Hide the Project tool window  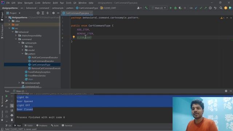tap(58, 13)
